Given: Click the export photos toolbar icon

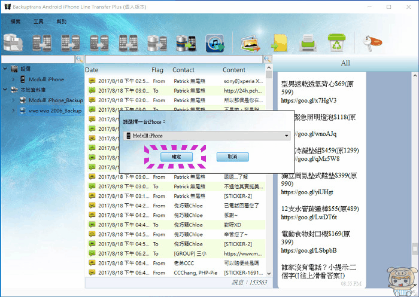Looking at the screenshot, I should 250,44.
